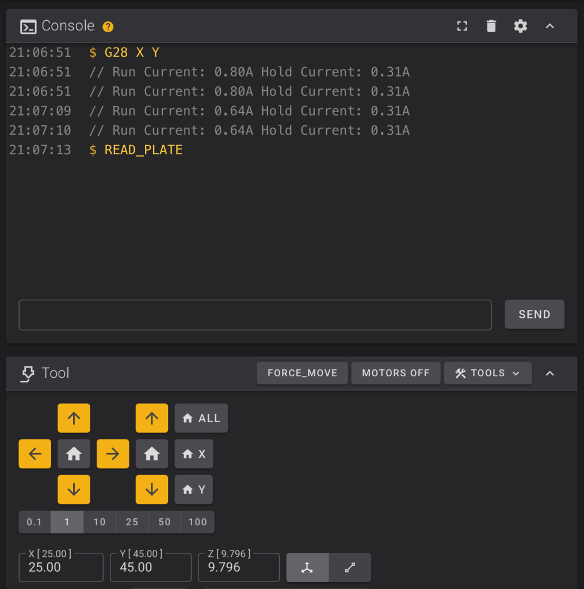Screen dimensions: 584x589
Task: Open the TOOLS dropdown menu
Action: (x=487, y=373)
